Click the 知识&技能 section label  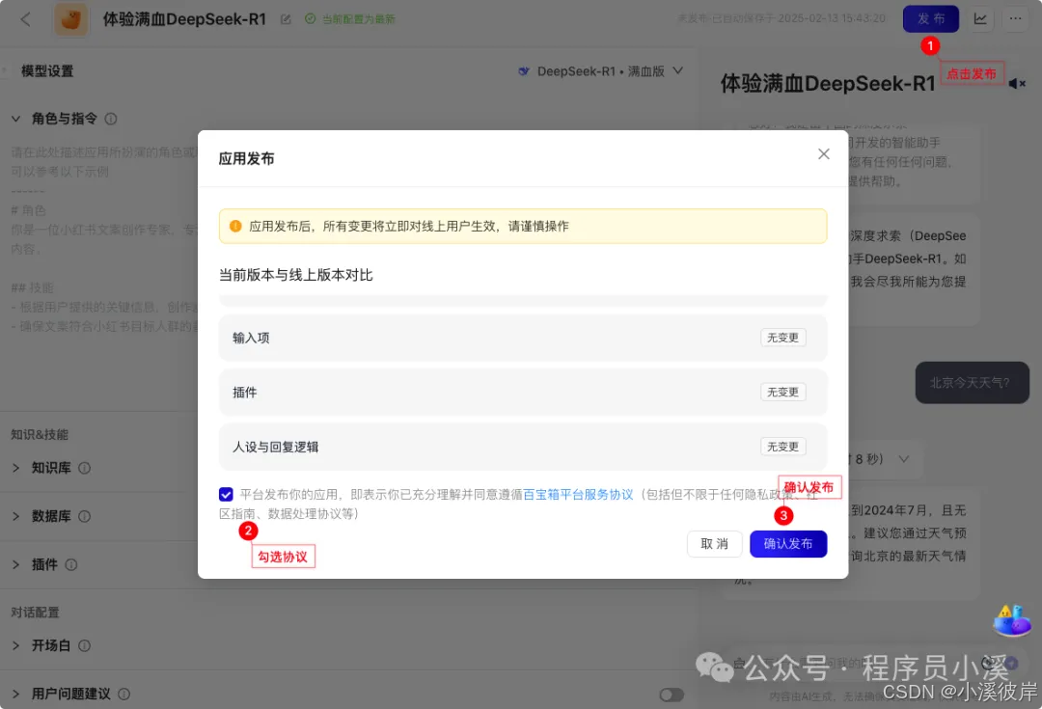pos(40,435)
